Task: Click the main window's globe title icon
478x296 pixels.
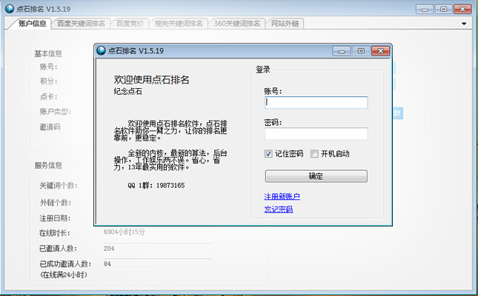Action: pos(10,9)
